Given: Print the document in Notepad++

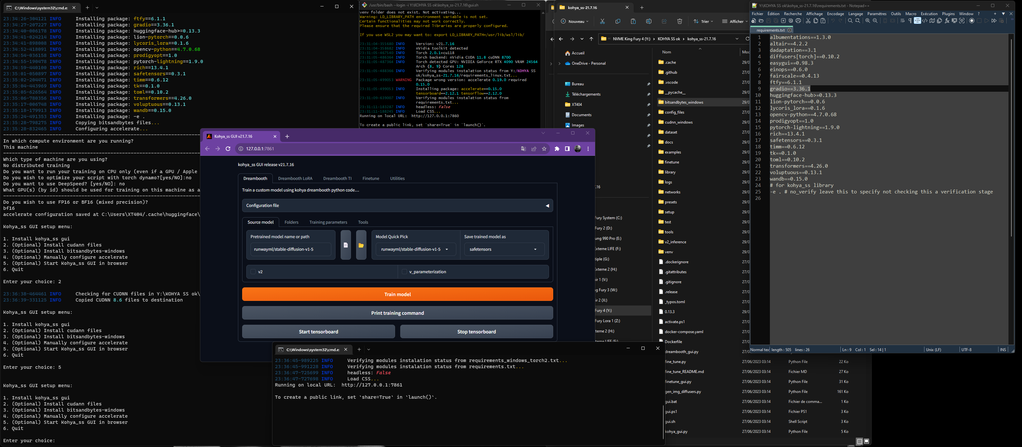Looking at the screenshot, I should pos(799,21).
